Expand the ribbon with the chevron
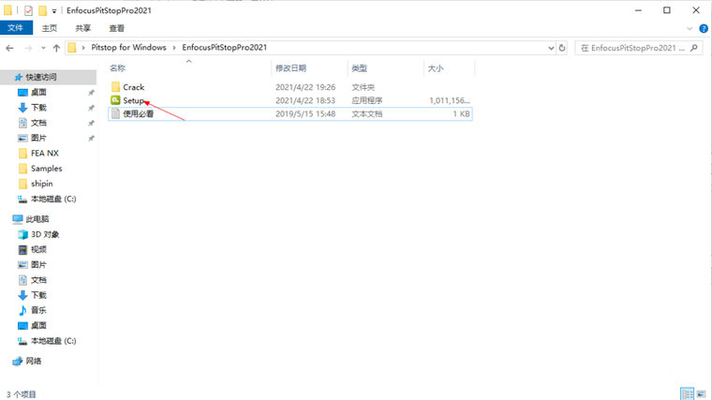The image size is (712, 400). pos(690,29)
